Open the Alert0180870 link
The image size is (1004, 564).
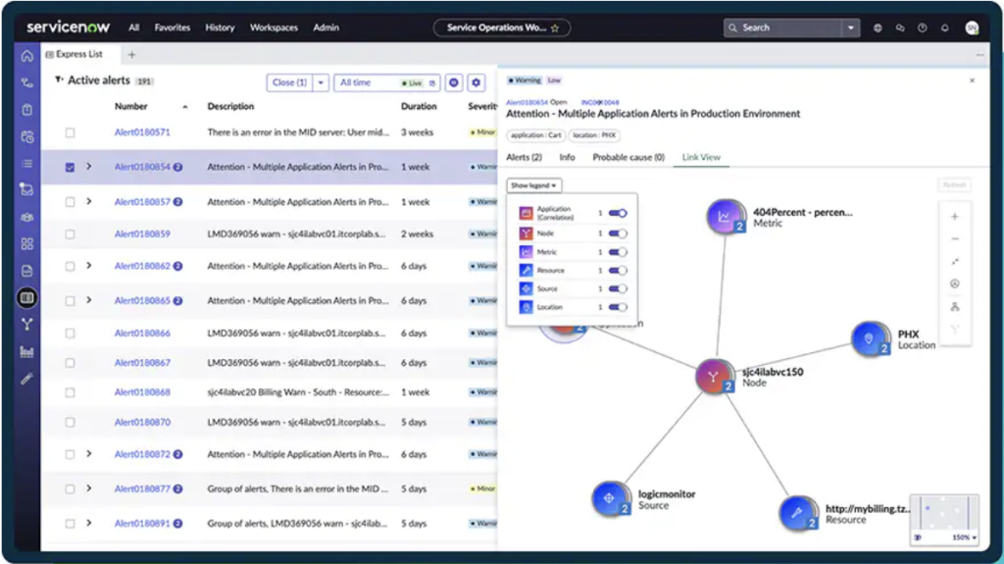(x=142, y=423)
